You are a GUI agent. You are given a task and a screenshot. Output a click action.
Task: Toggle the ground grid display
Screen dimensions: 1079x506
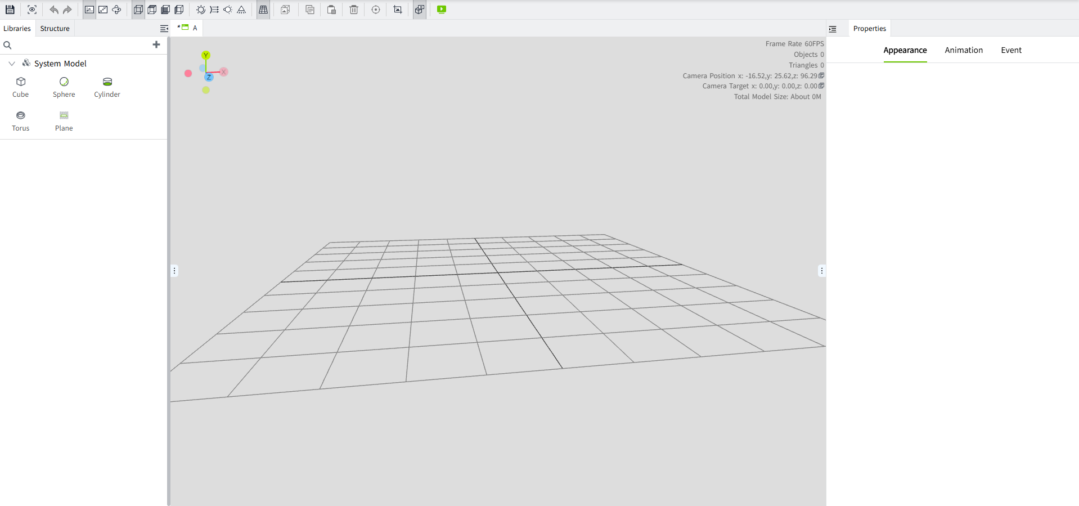coord(263,10)
